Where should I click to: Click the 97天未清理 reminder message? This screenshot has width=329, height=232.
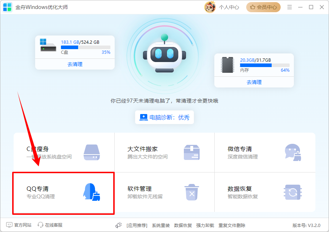coord(164,101)
